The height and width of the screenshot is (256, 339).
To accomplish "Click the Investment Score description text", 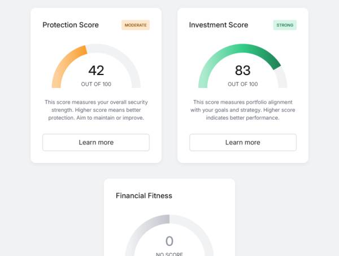I will coord(242,110).
